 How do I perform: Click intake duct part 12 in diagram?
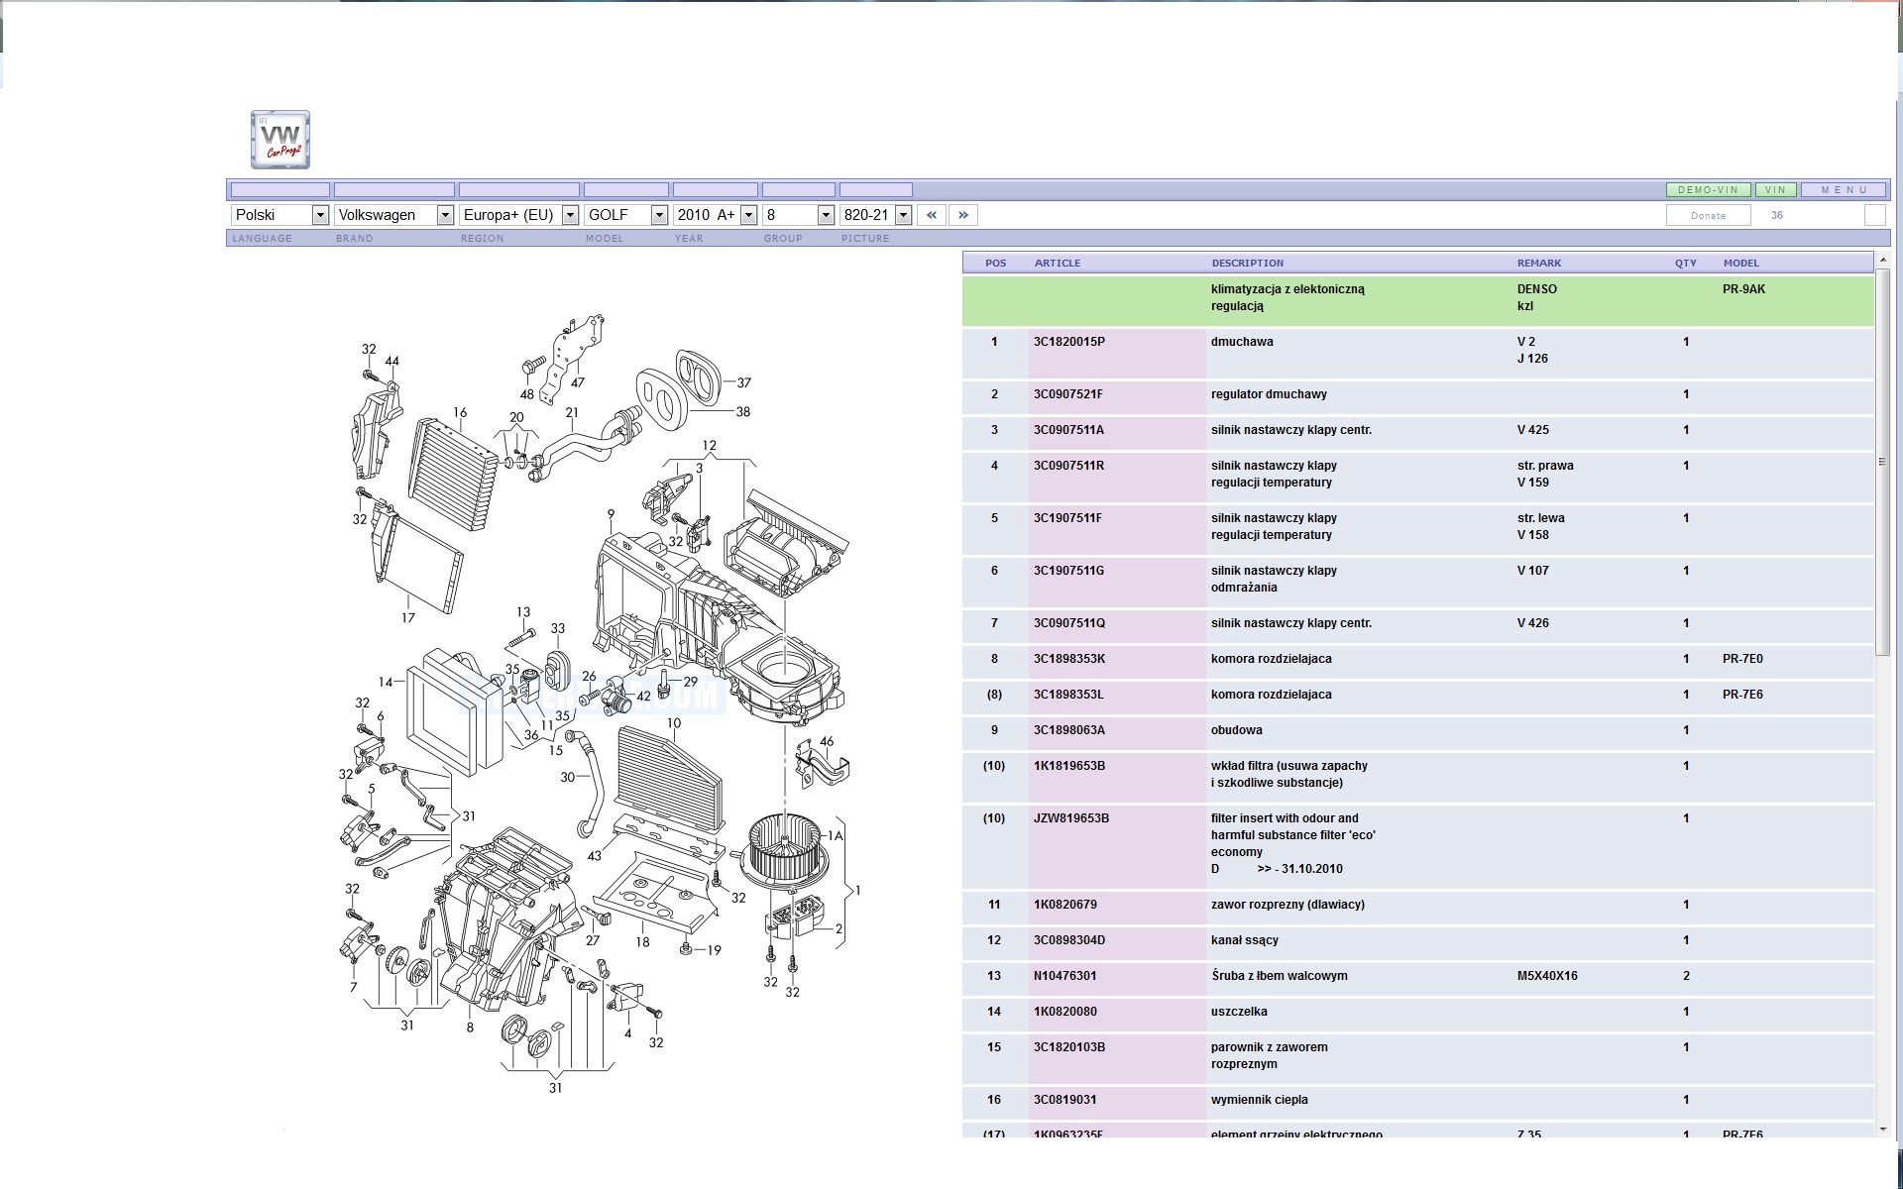tap(787, 543)
